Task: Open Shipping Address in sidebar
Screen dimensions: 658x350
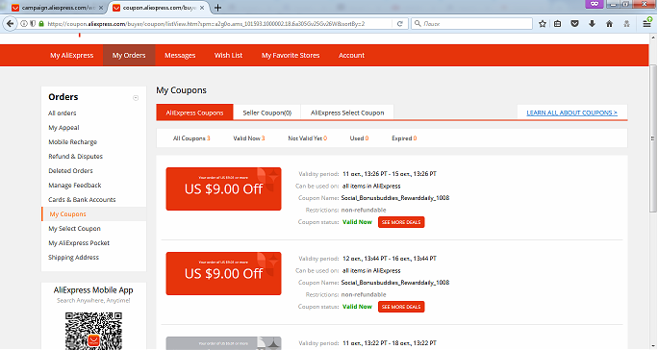Action: tap(73, 258)
